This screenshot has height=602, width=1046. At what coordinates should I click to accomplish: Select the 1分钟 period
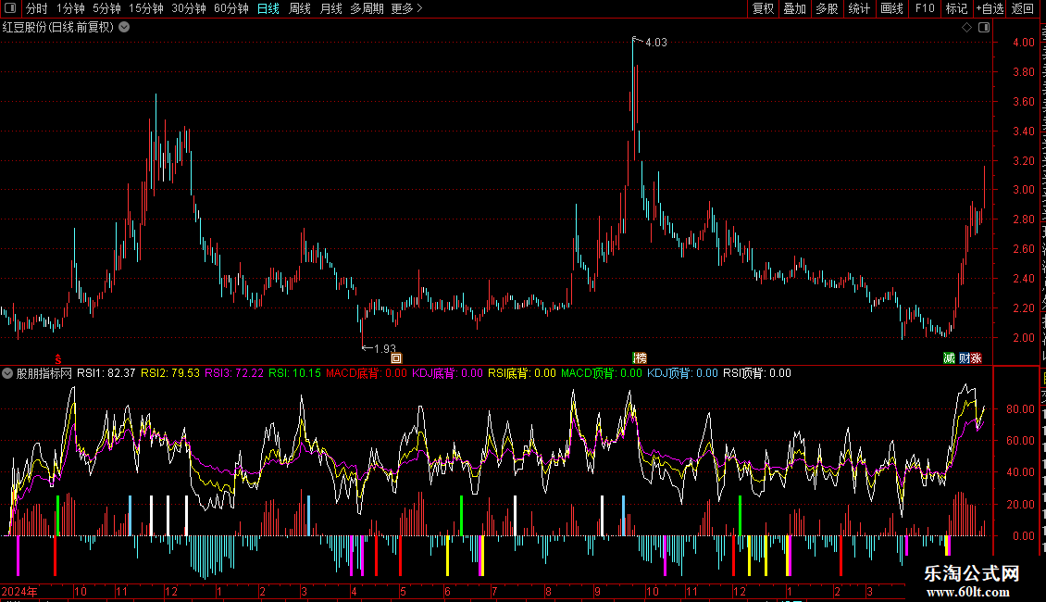70,8
